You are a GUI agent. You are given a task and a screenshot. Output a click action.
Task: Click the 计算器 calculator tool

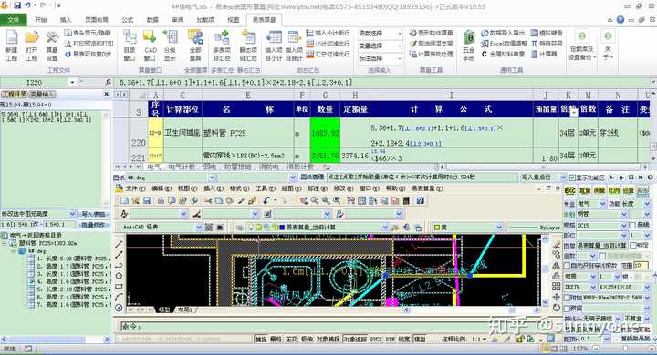tap(544, 54)
